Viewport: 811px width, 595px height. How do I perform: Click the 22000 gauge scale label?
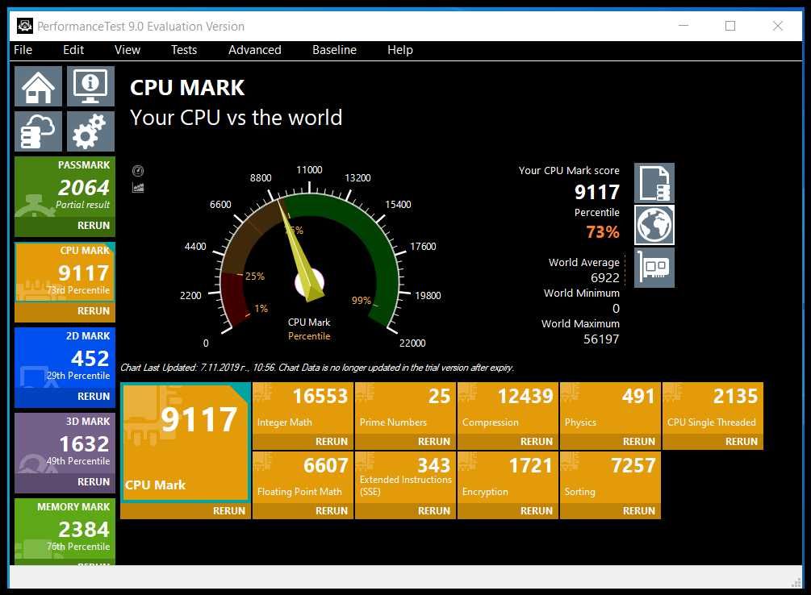pyautogui.click(x=412, y=343)
